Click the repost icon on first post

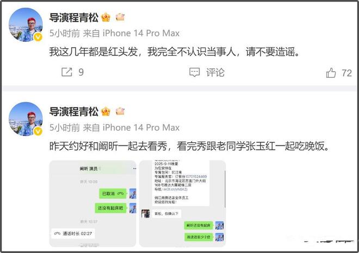[x=67, y=72]
